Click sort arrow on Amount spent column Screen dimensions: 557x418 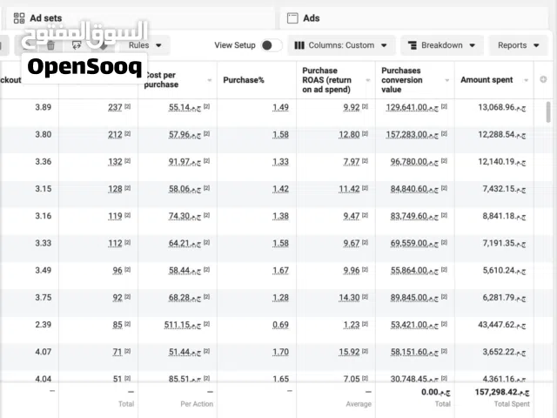click(527, 80)
